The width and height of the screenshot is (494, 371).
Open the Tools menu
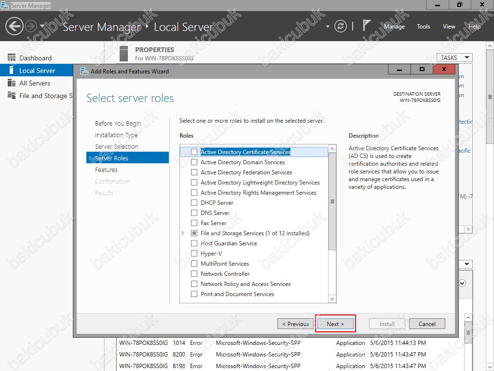pyautogui.click(x=423, y=27)
